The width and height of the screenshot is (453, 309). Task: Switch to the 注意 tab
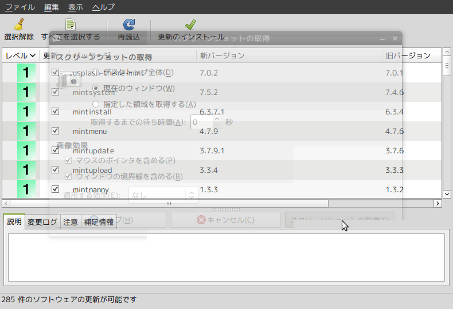71,222
